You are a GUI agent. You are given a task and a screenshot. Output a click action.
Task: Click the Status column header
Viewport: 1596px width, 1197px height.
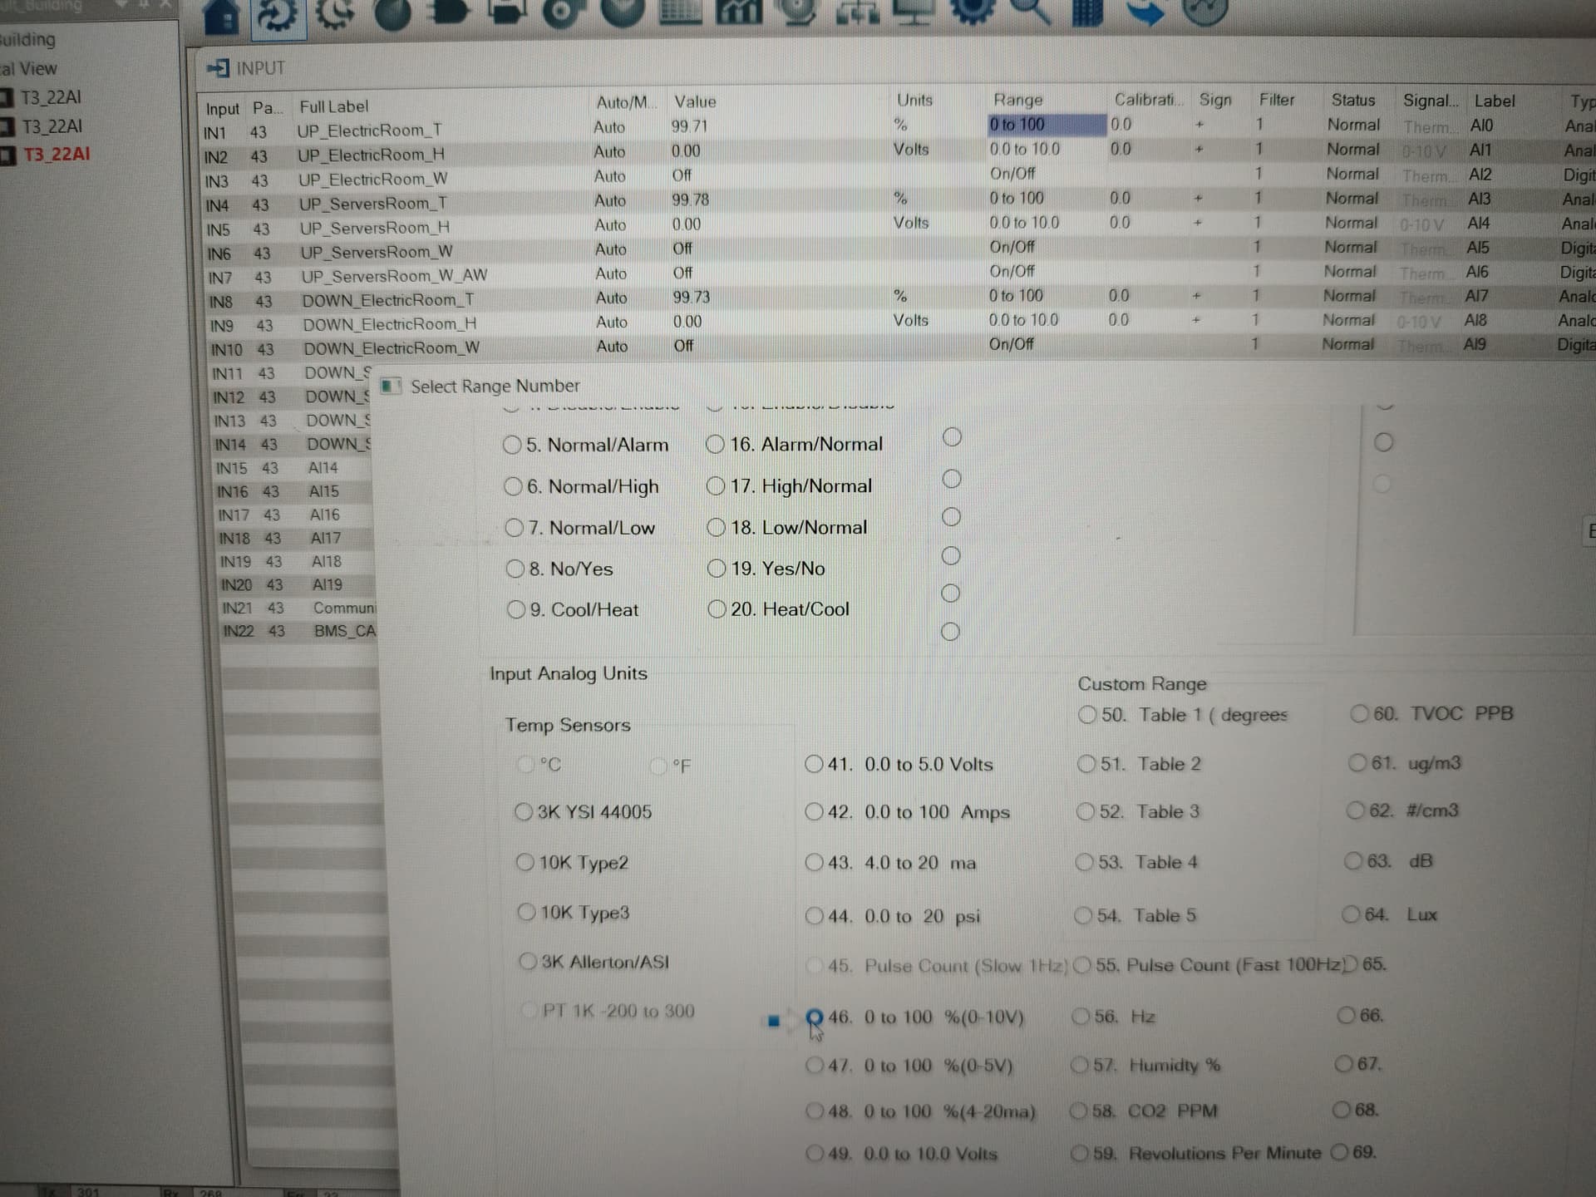coord(1352,100)
